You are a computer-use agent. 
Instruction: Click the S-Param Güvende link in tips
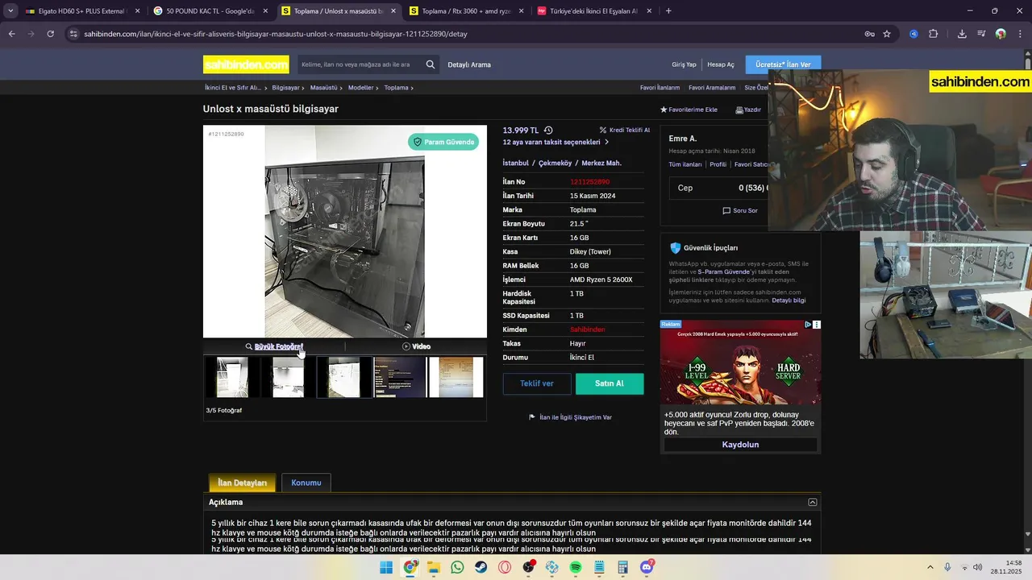coord(723,272)
